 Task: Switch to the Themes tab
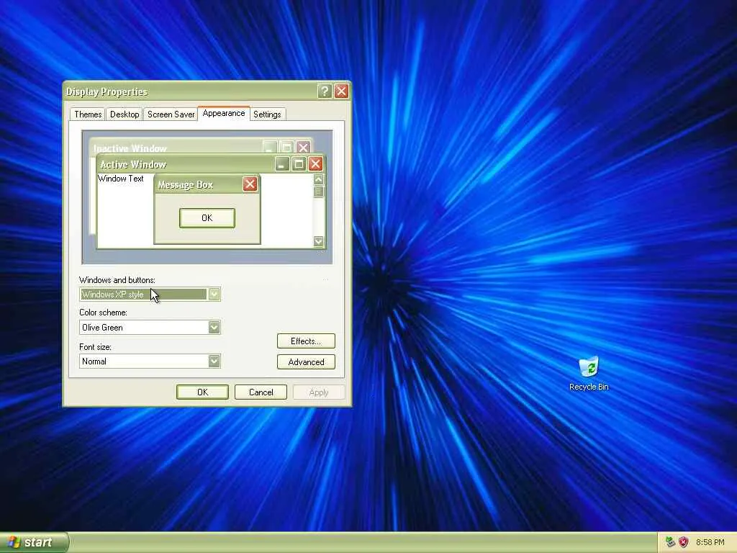pyautogui.click(x=88, y=114)
